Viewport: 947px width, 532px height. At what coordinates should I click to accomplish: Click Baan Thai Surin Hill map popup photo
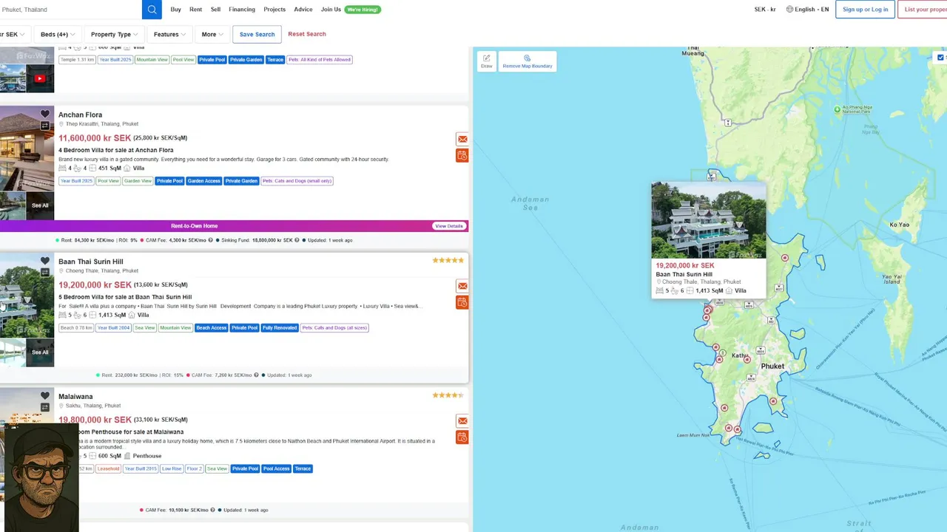pos(708,220)
